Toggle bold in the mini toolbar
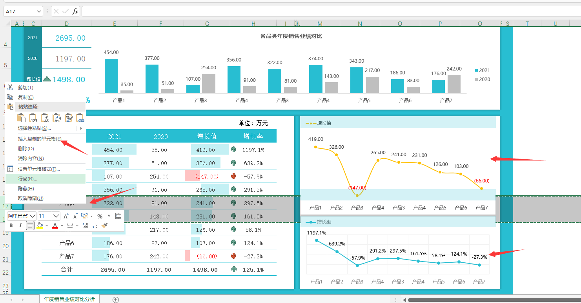Viewport: 581px width, 303px height. click(x=11, y=225)
